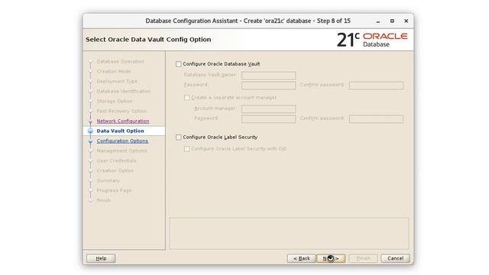489x275 pixels.
Task: Click the Creation Mode step
Action: pos(114,71)
